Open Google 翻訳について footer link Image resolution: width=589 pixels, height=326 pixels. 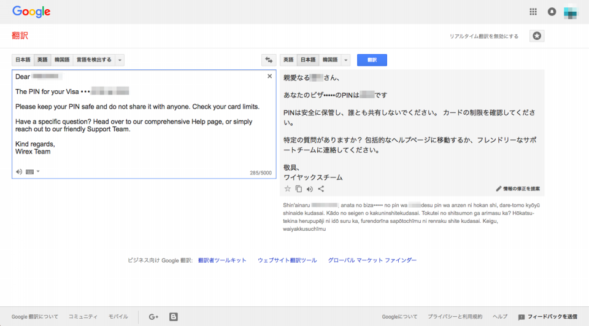(35, 317)
